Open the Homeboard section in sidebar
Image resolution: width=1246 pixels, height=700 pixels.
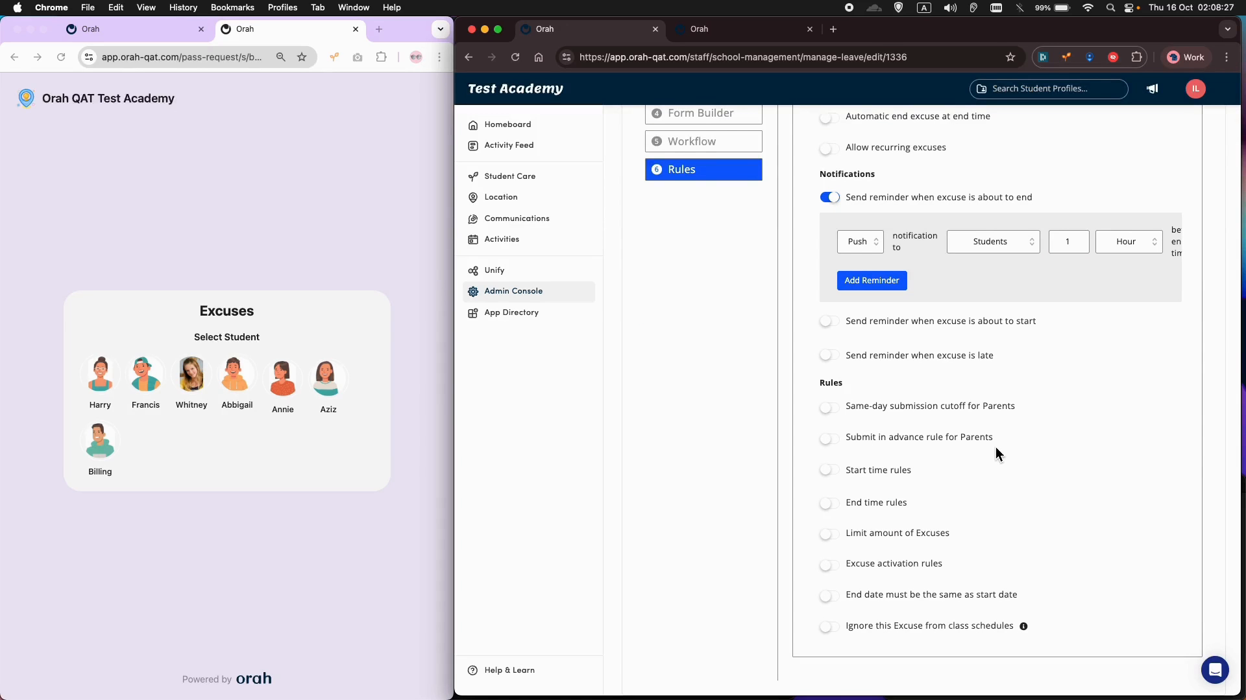(x=507, y=124)
